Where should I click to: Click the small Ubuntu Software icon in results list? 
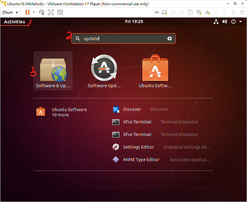point(41,111)
